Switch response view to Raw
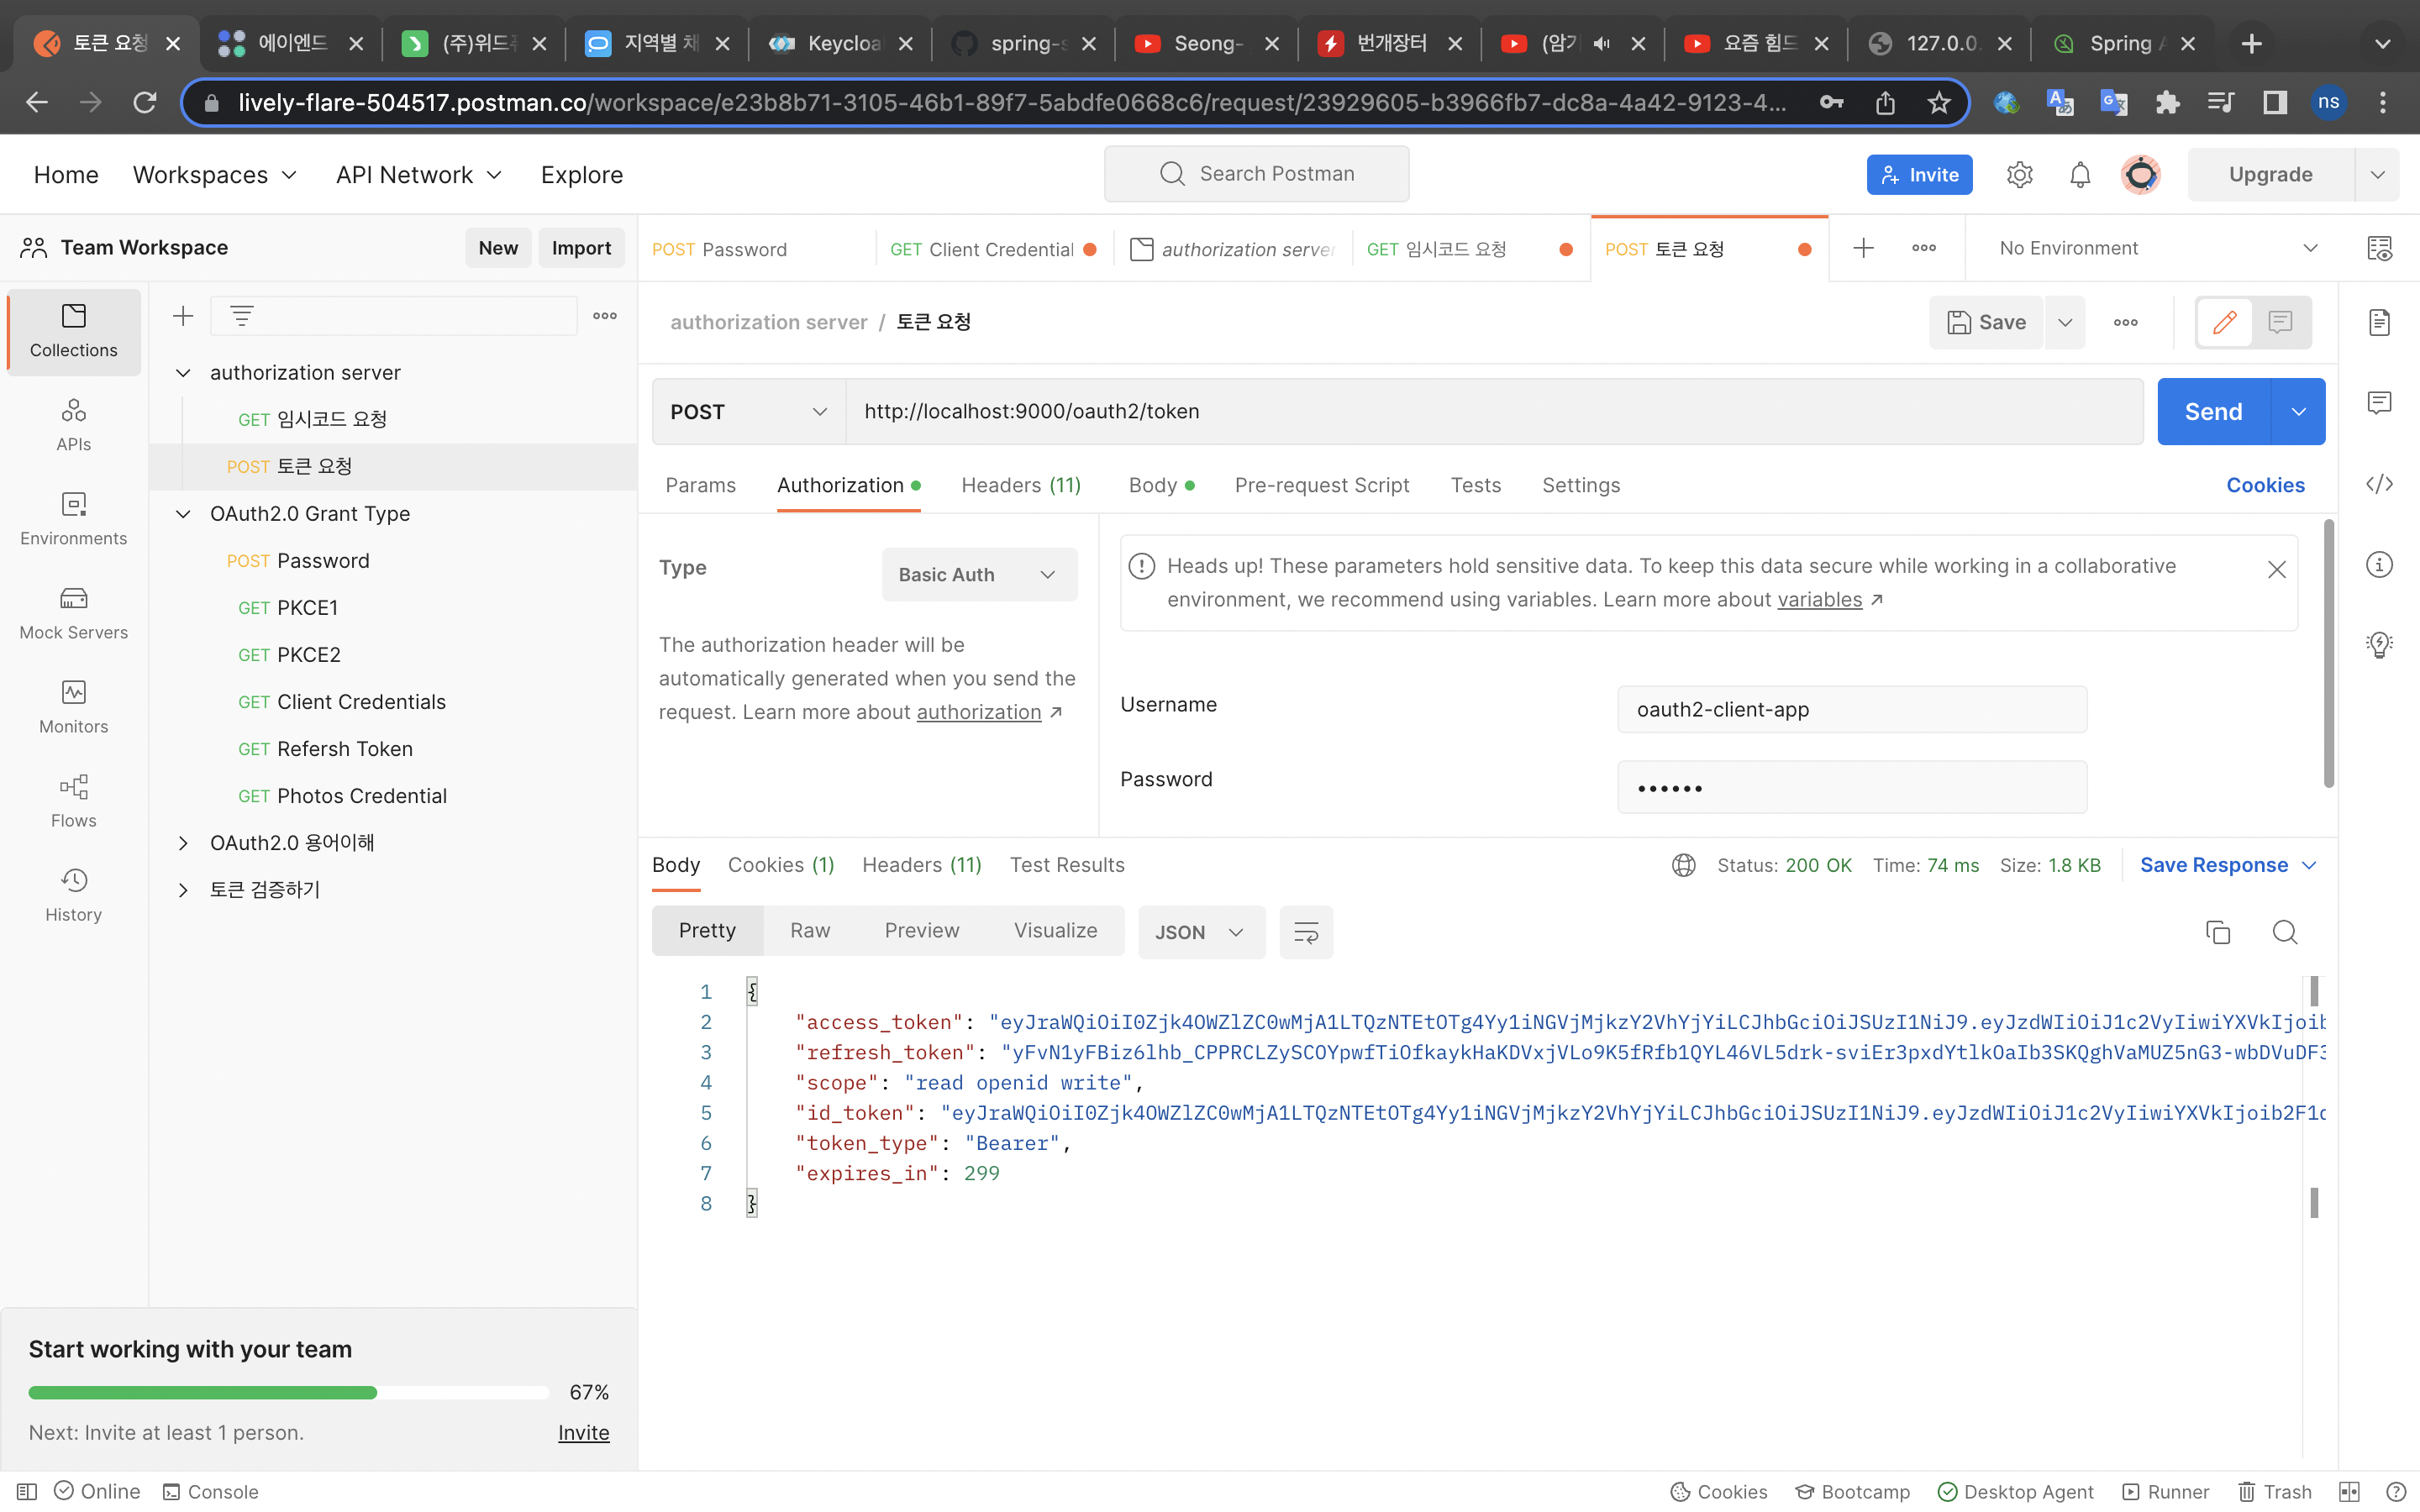 coord(810,931)
